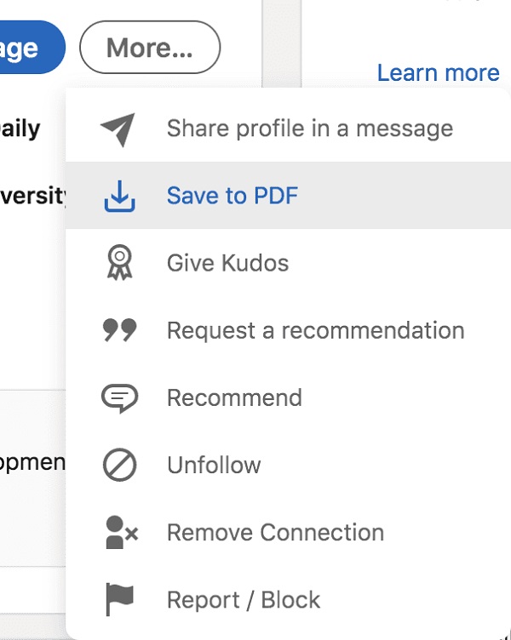This screenshot has height=640, width=511.
Task: Select Give Kudos from menu
Action: point(227,263)
